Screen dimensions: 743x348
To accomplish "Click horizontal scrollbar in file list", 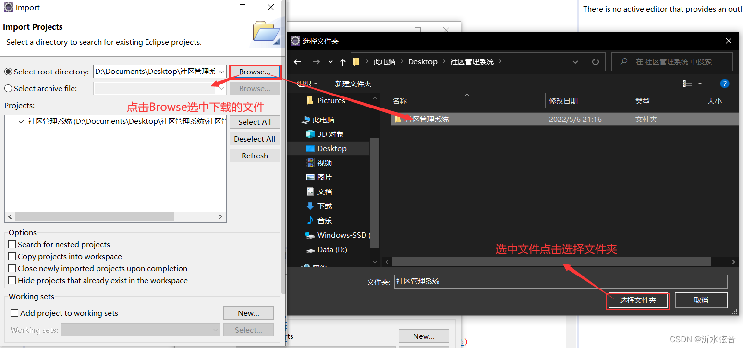I will (551, 262).
